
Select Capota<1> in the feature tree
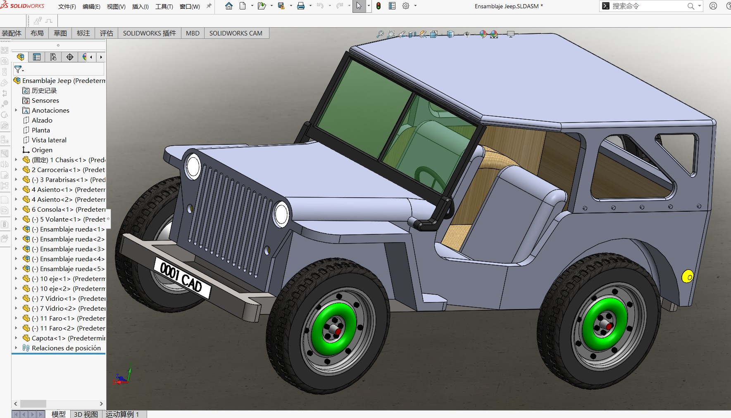48,338
